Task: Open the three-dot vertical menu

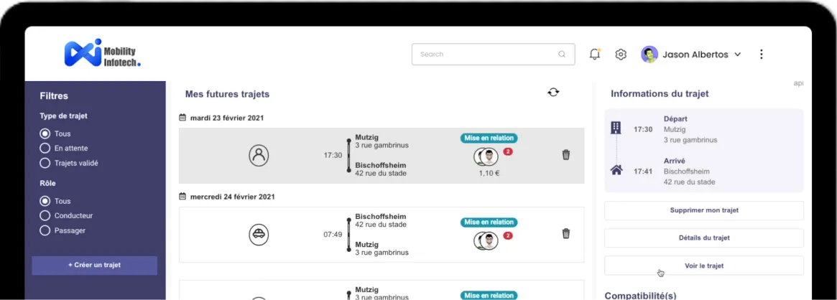Action: tap(761, 55)
